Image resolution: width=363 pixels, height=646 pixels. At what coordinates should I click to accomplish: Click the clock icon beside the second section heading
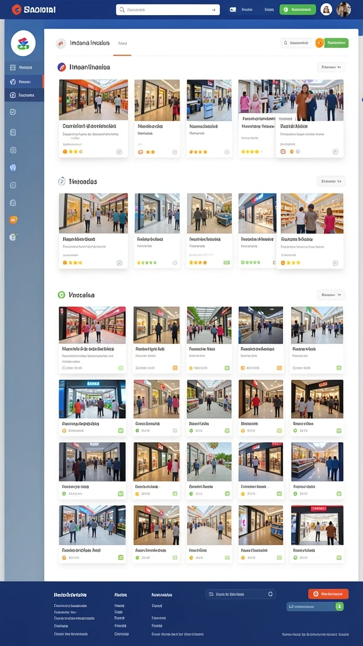click(61, 181)
